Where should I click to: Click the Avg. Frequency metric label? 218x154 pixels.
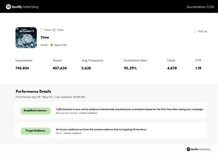coord(93,60)
